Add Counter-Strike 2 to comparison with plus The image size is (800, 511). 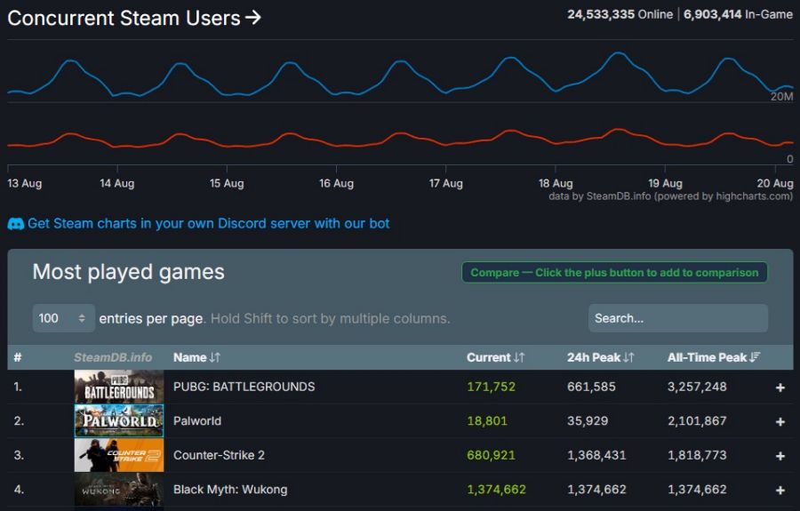click(x=780, y=456)
